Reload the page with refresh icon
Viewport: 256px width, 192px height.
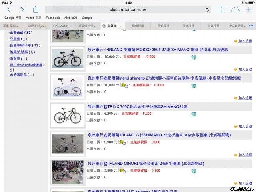[x=207, y=10]
